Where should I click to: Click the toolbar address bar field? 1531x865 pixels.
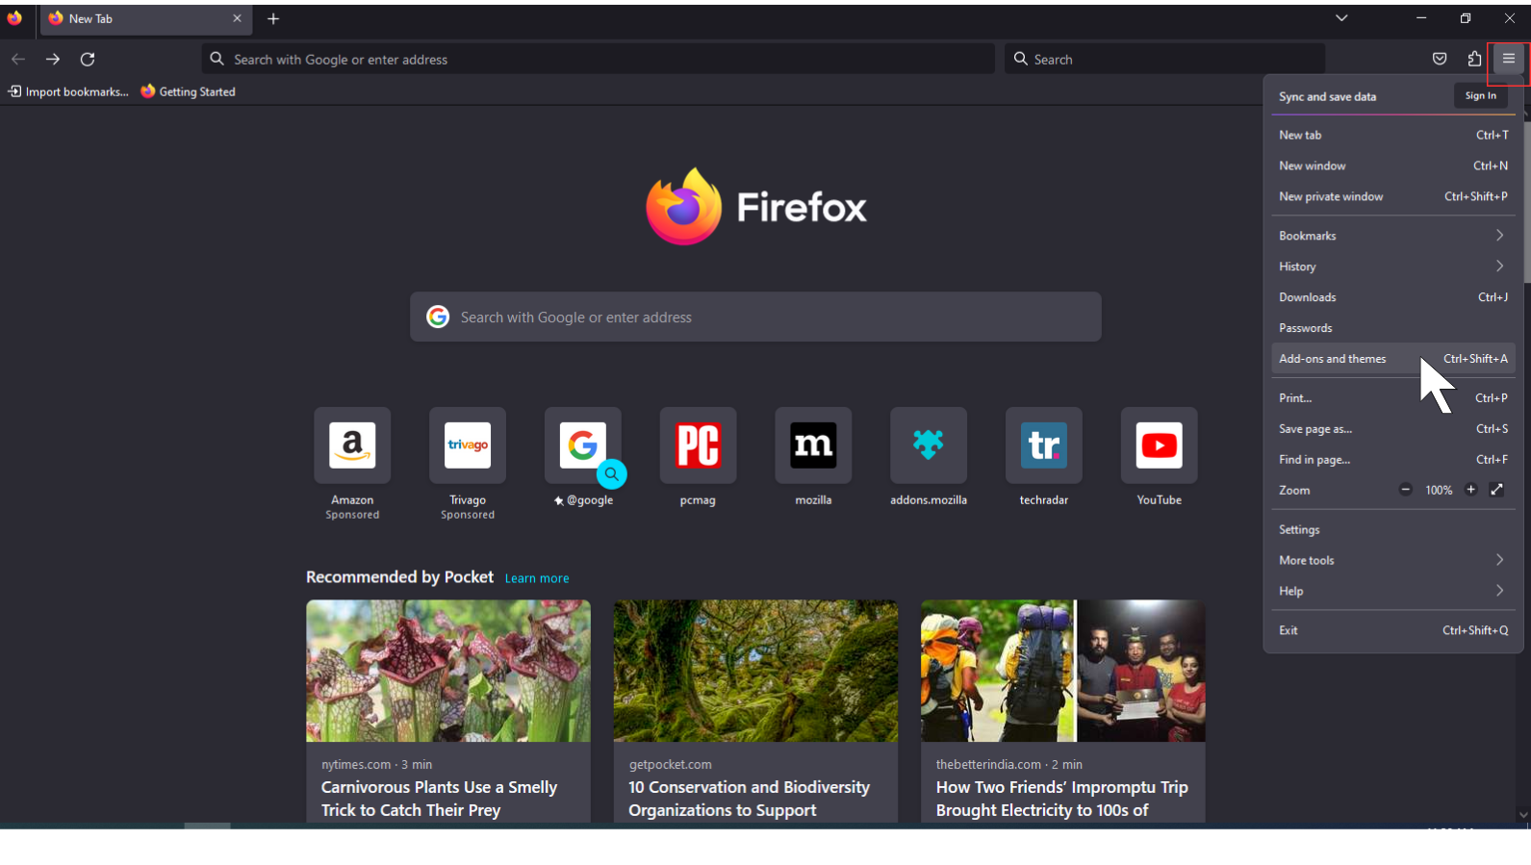tap(598, 59)
